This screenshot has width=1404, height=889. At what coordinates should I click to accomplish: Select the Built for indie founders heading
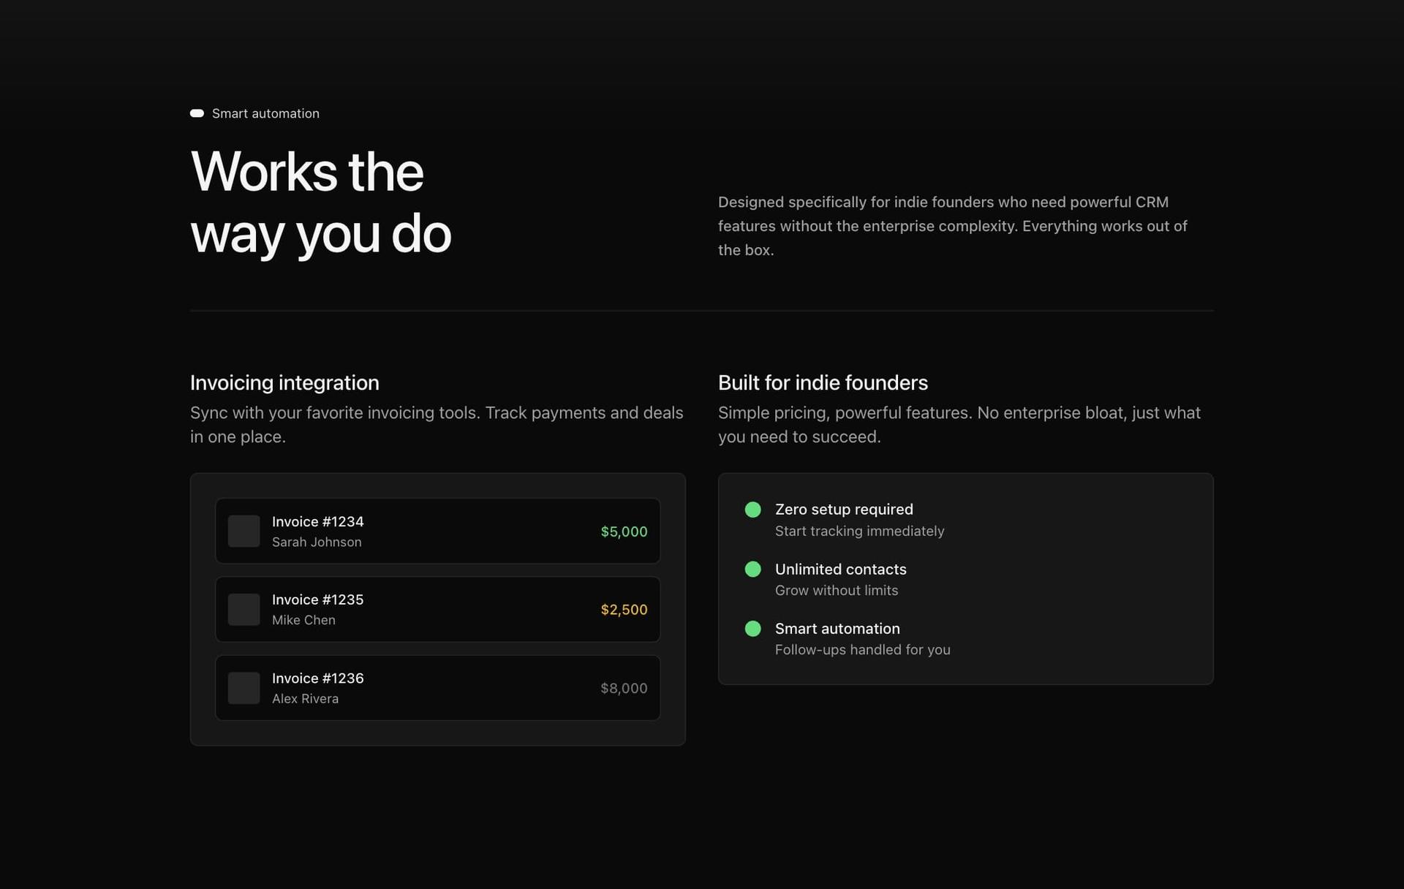(x=822, y=382)
